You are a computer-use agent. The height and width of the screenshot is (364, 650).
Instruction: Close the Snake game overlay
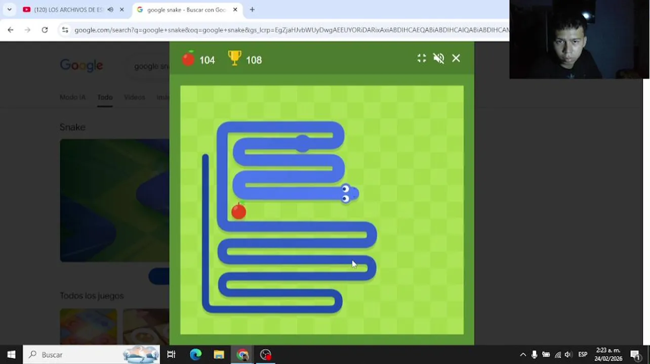pyautogui.click(x=456, y=59)
